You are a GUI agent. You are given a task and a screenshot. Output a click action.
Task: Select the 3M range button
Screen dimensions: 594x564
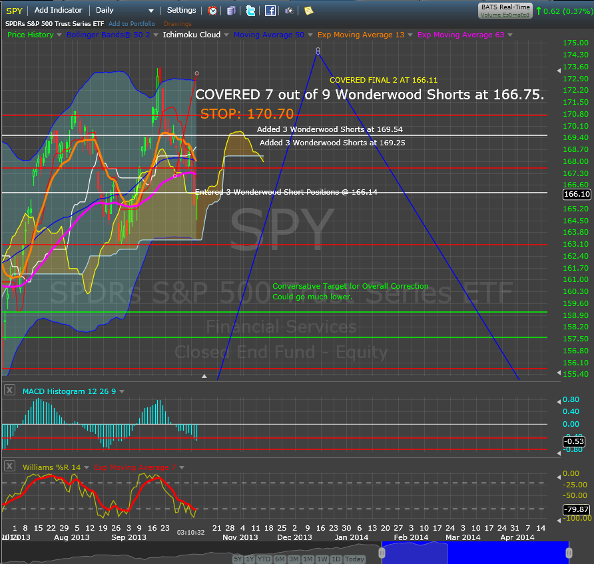(x=294, y=559)
